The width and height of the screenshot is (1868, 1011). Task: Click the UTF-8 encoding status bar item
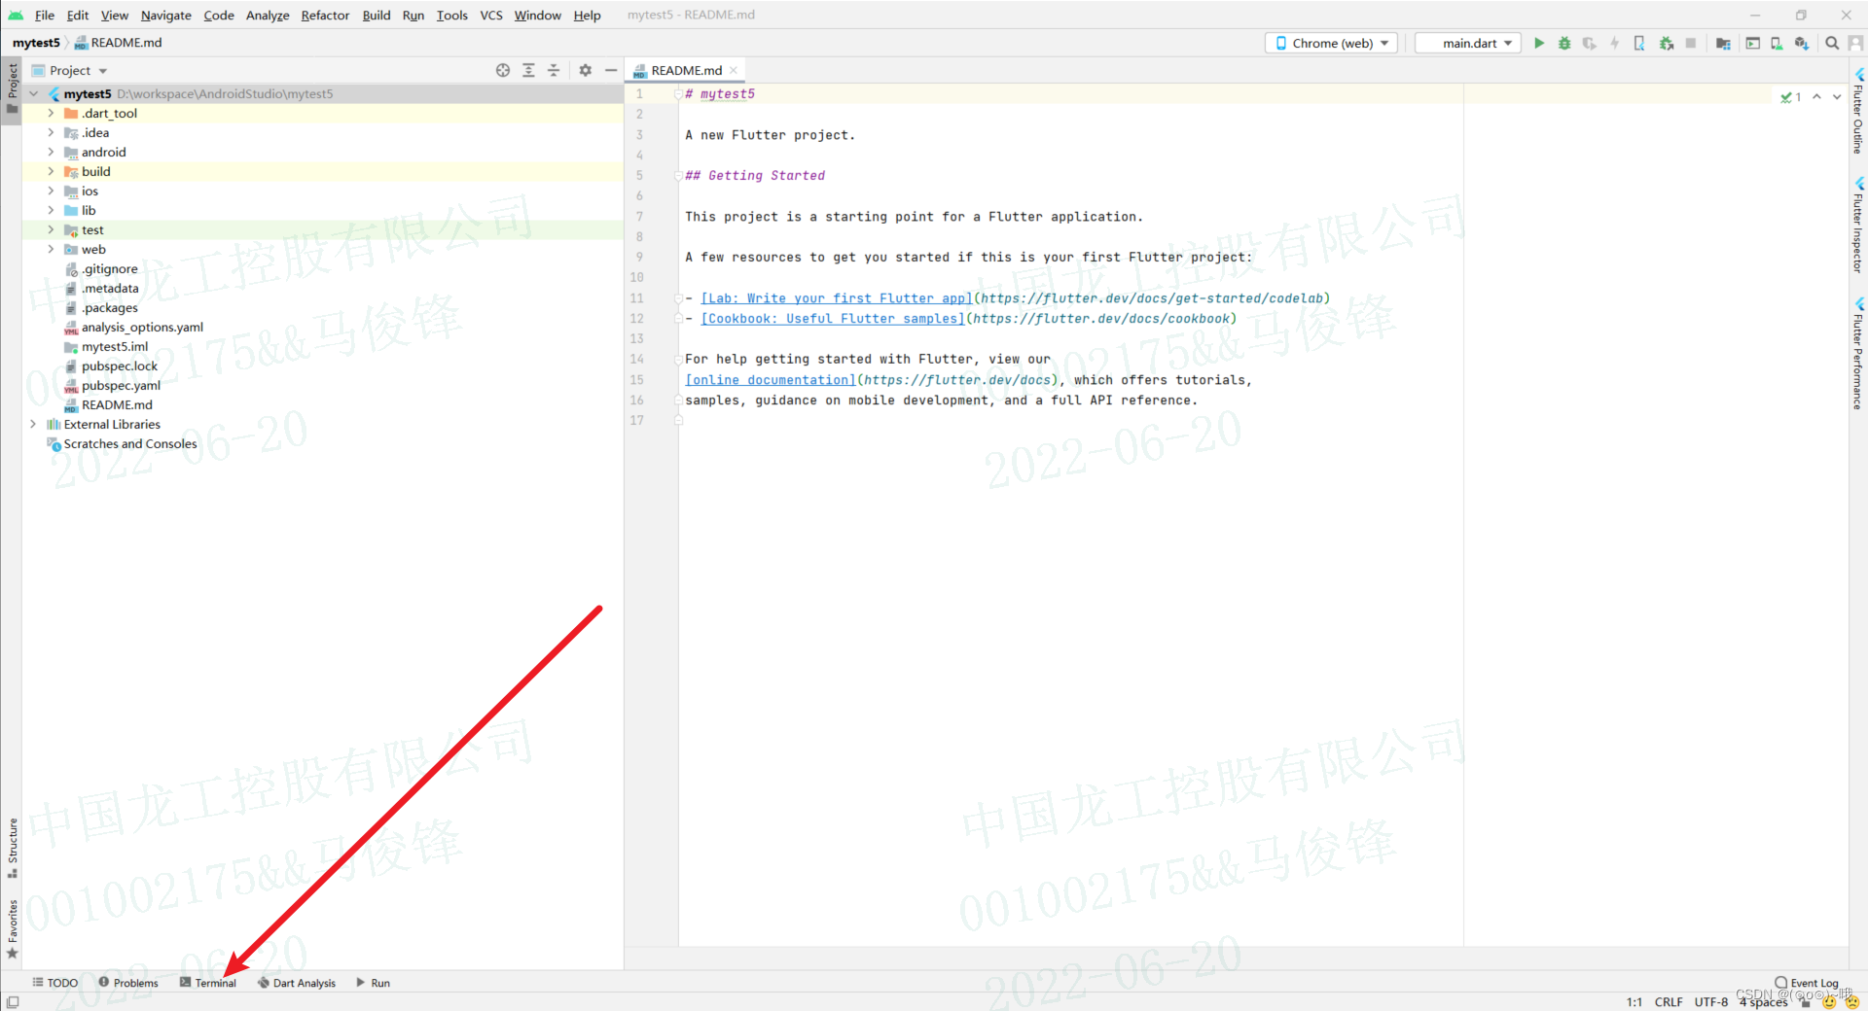click(1711, 1002)
